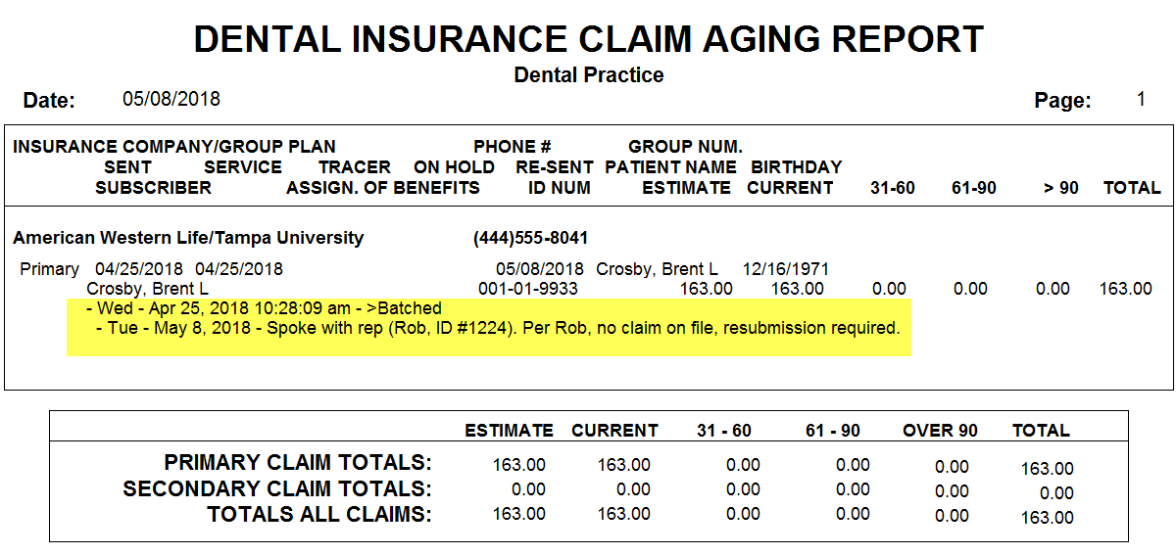
Task: Click the 163.00 total on the claim row
Action: 1126,289
